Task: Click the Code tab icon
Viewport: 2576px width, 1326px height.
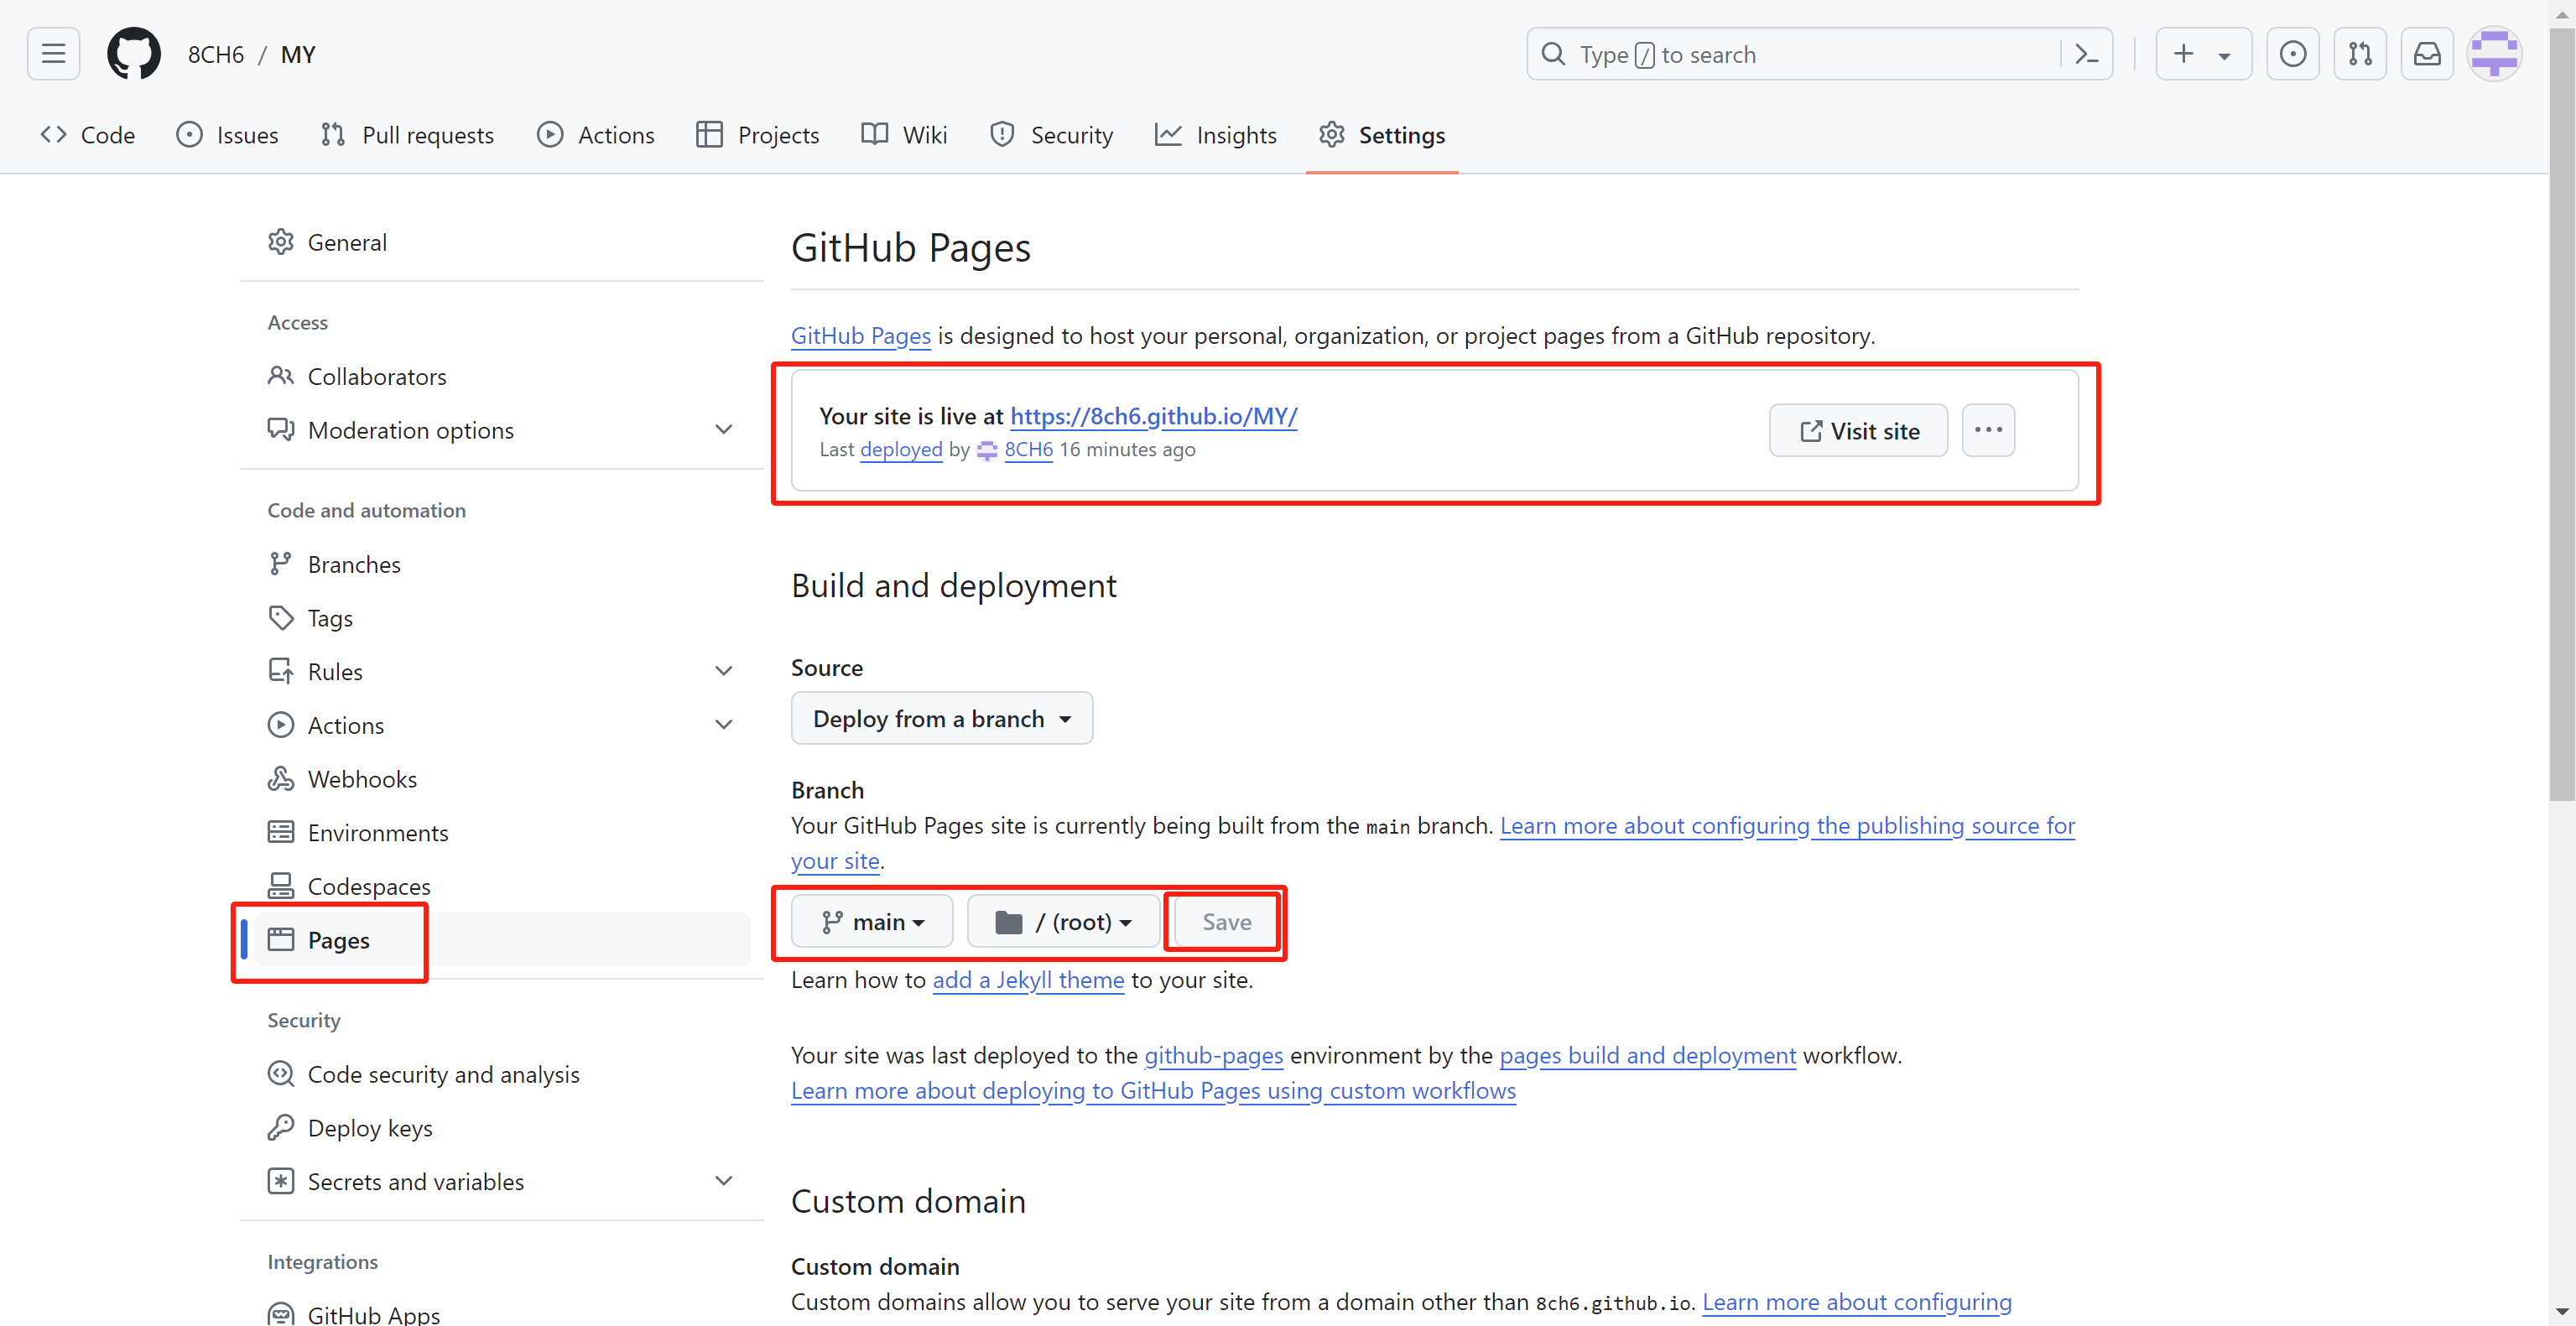Action: click(x=54, y=134)
